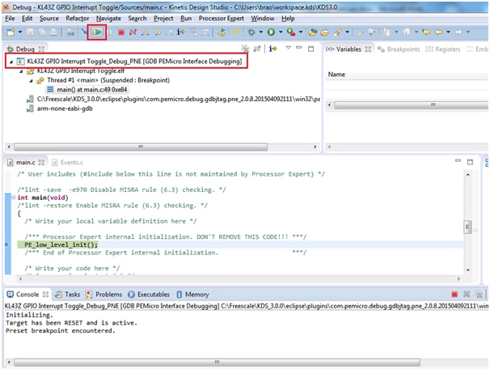Open the Problems view tab
This screenshot has width=490, height=370.
tap(108, 295)
